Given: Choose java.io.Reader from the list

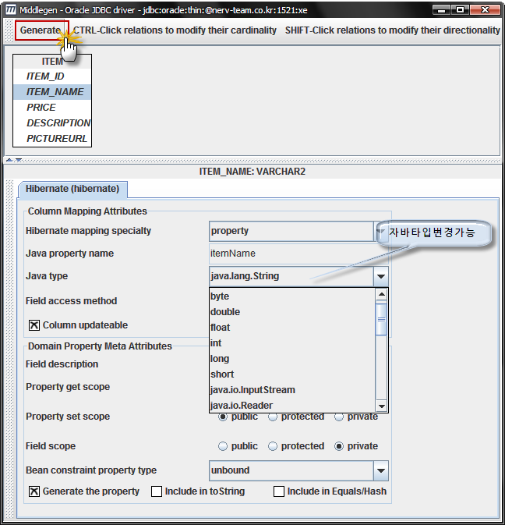Looking at the screenshot, I should 292,406.
